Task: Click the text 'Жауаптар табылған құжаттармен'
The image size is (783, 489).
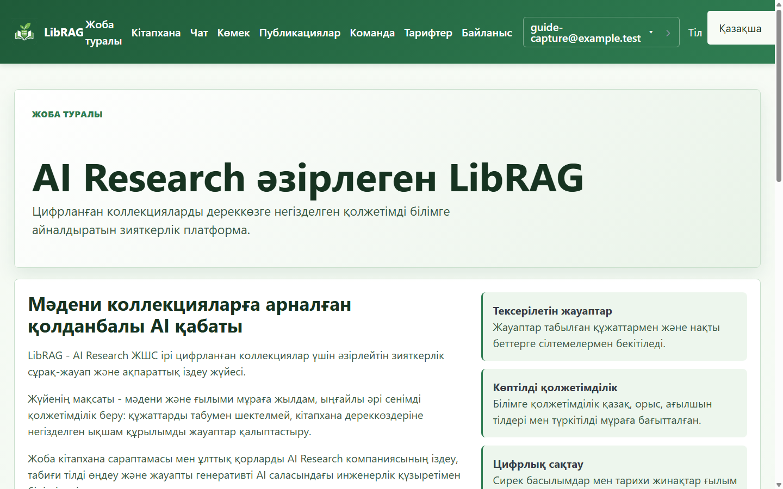Action: click(x=606, y=335)
